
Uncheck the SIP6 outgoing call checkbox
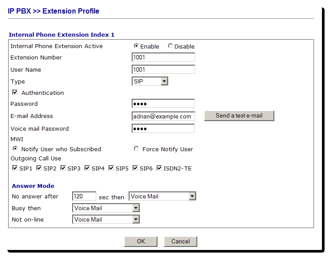(135, 168)
